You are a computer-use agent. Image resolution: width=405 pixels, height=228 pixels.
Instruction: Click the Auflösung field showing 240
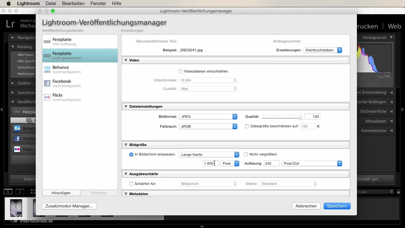point(271,163)
